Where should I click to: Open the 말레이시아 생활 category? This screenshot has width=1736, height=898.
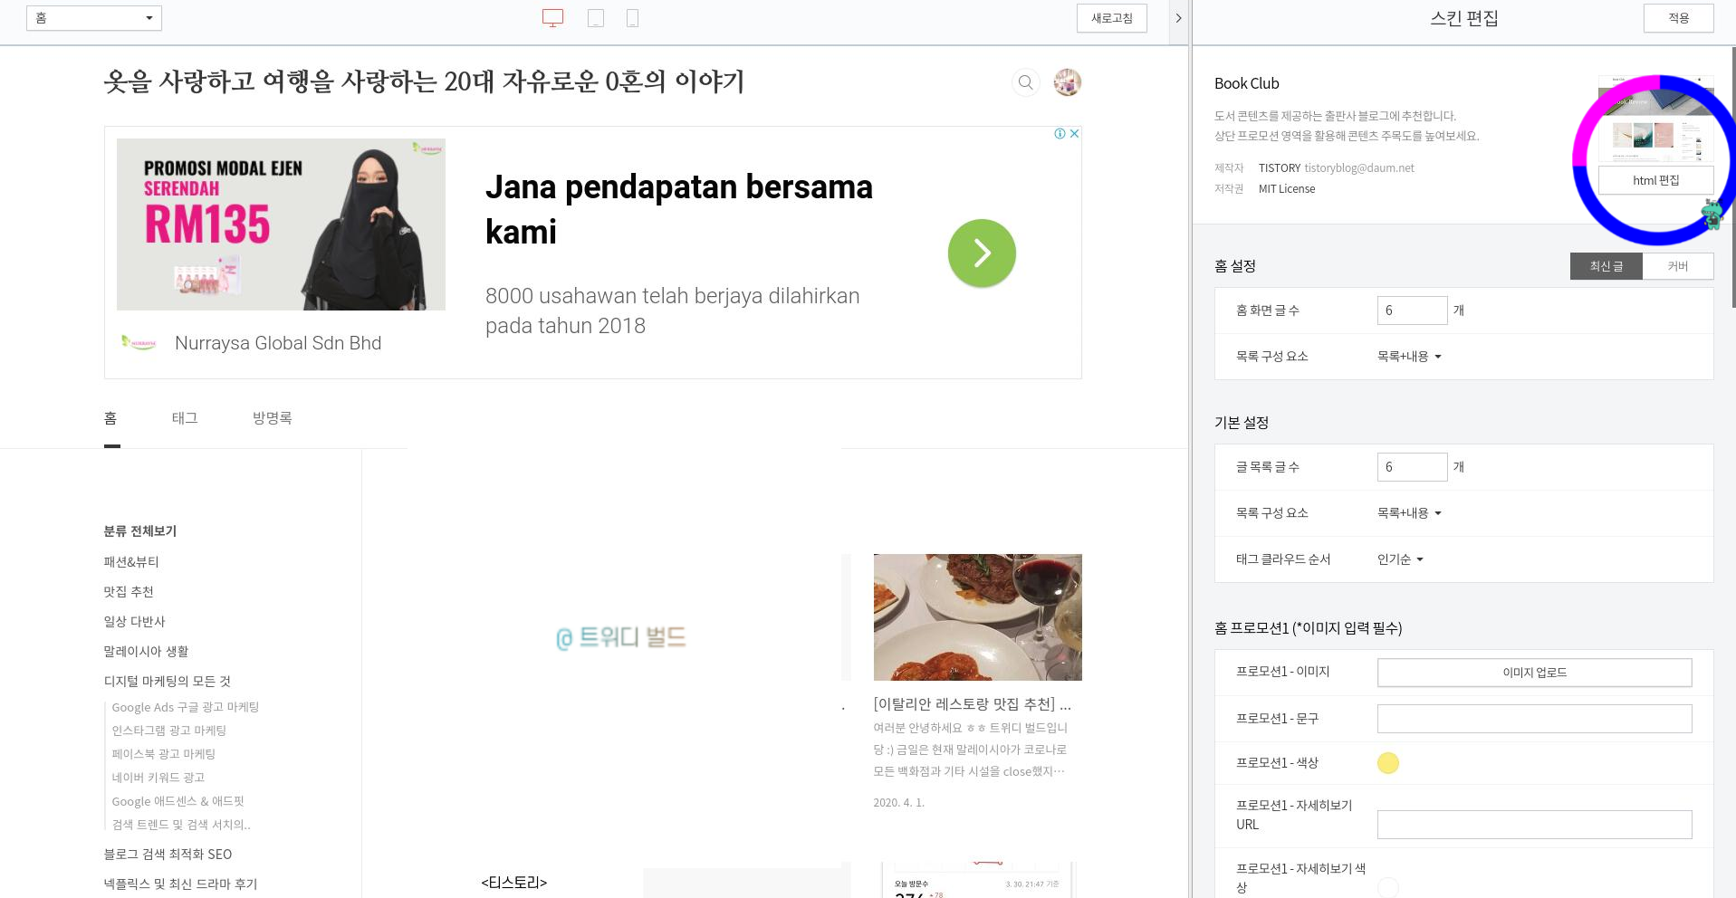[x=146, y=652]
